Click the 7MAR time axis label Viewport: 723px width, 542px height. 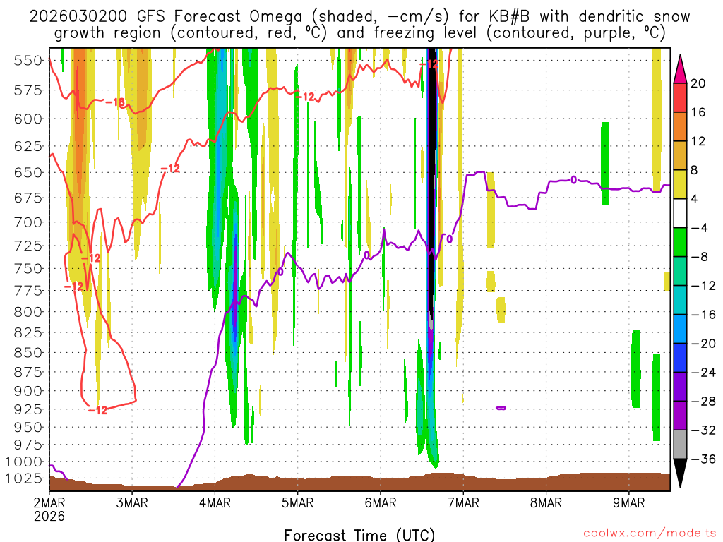click(x=463, y=502)
